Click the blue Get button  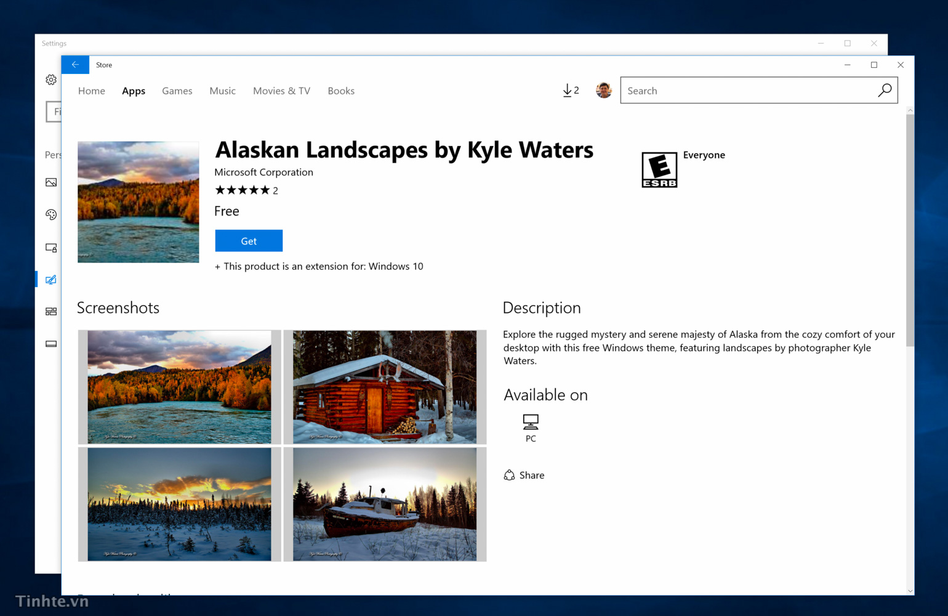pos(249,241)
